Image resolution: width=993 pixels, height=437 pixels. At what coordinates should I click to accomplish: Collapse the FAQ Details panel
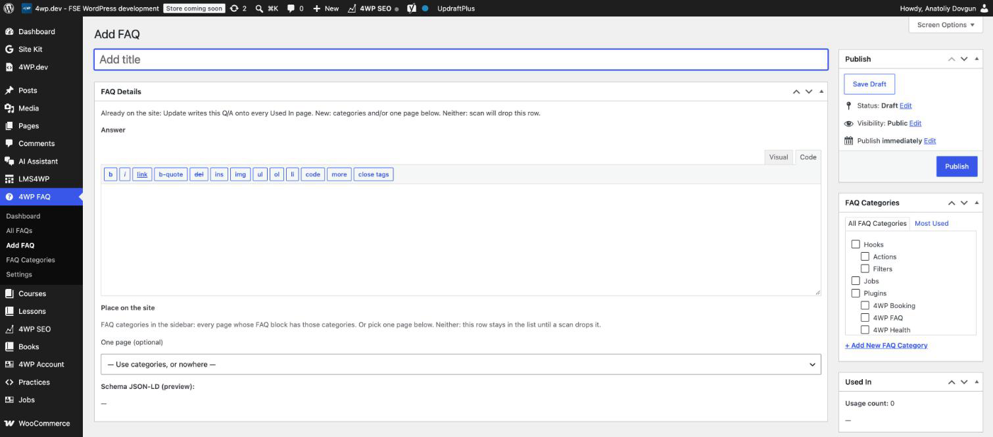tap(821, 91)
